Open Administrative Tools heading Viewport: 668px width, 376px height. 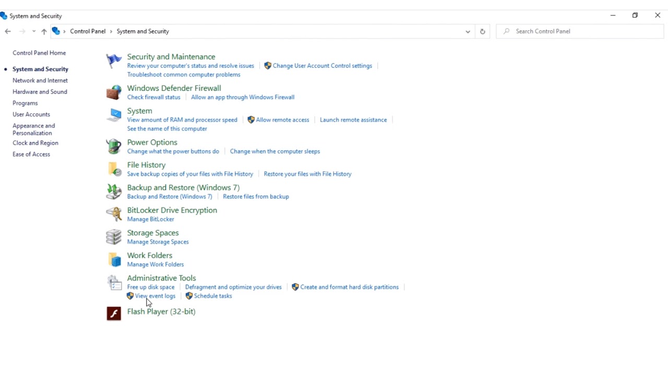[x=161, y=278]
